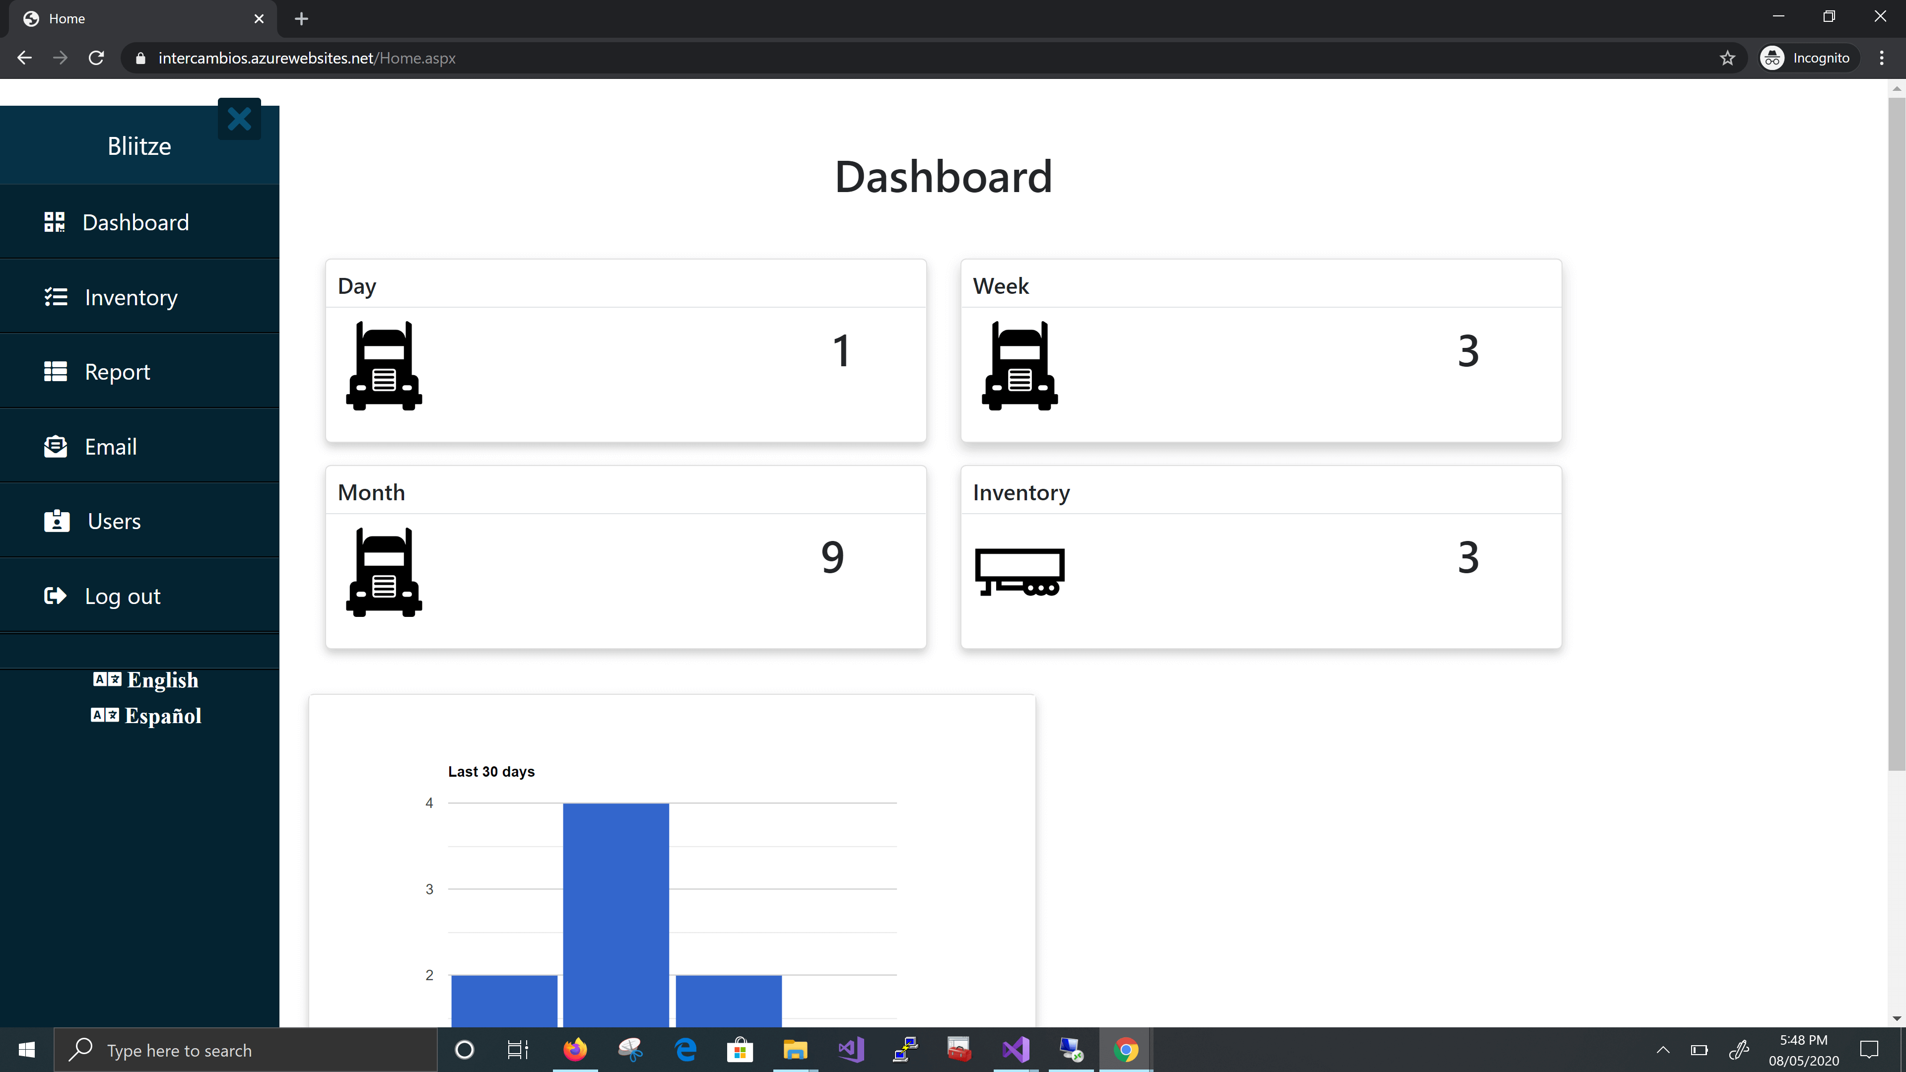
Task: Click the Email envelope icon in sidebar
Action: click(56, 447)
